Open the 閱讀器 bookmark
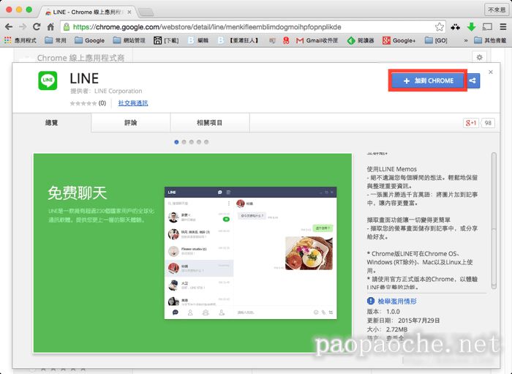512x374 pixels. click(x=361, y=40)
